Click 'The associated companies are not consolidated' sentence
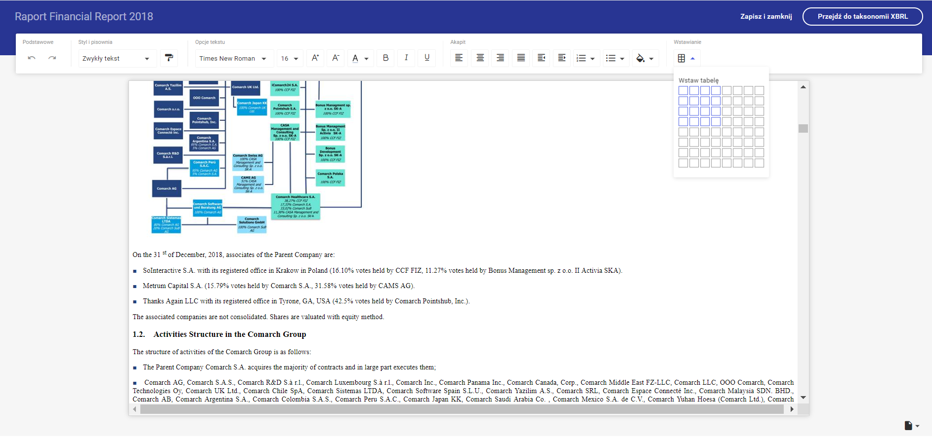932x437 pixels. 258,317
